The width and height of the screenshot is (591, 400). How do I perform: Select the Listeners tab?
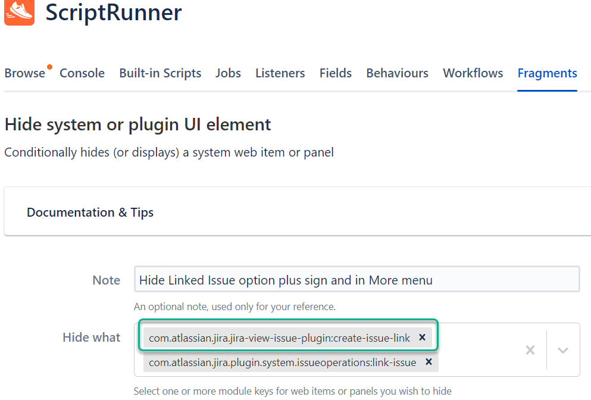[x=280, y=73]
